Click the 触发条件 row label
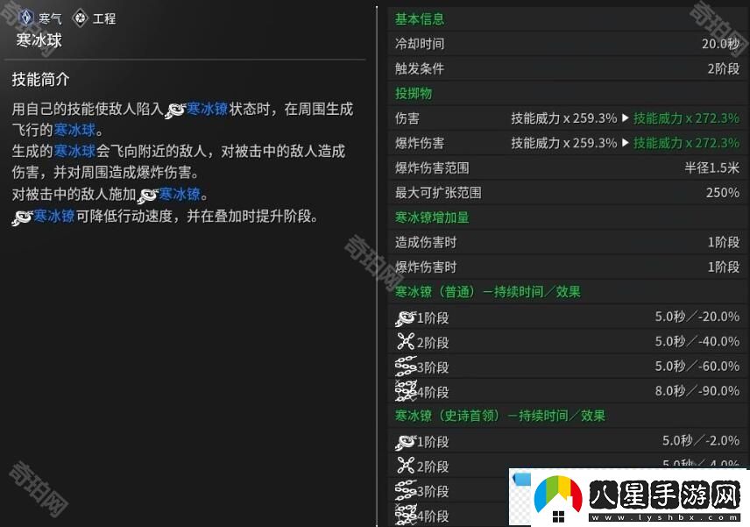 [420, 69]
